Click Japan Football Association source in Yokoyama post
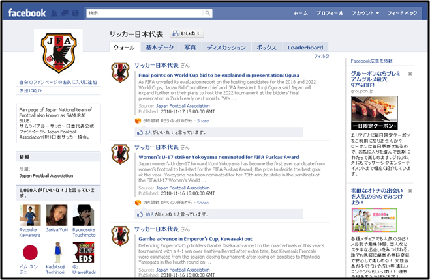430x280 pixels. [x=183, y=188]
